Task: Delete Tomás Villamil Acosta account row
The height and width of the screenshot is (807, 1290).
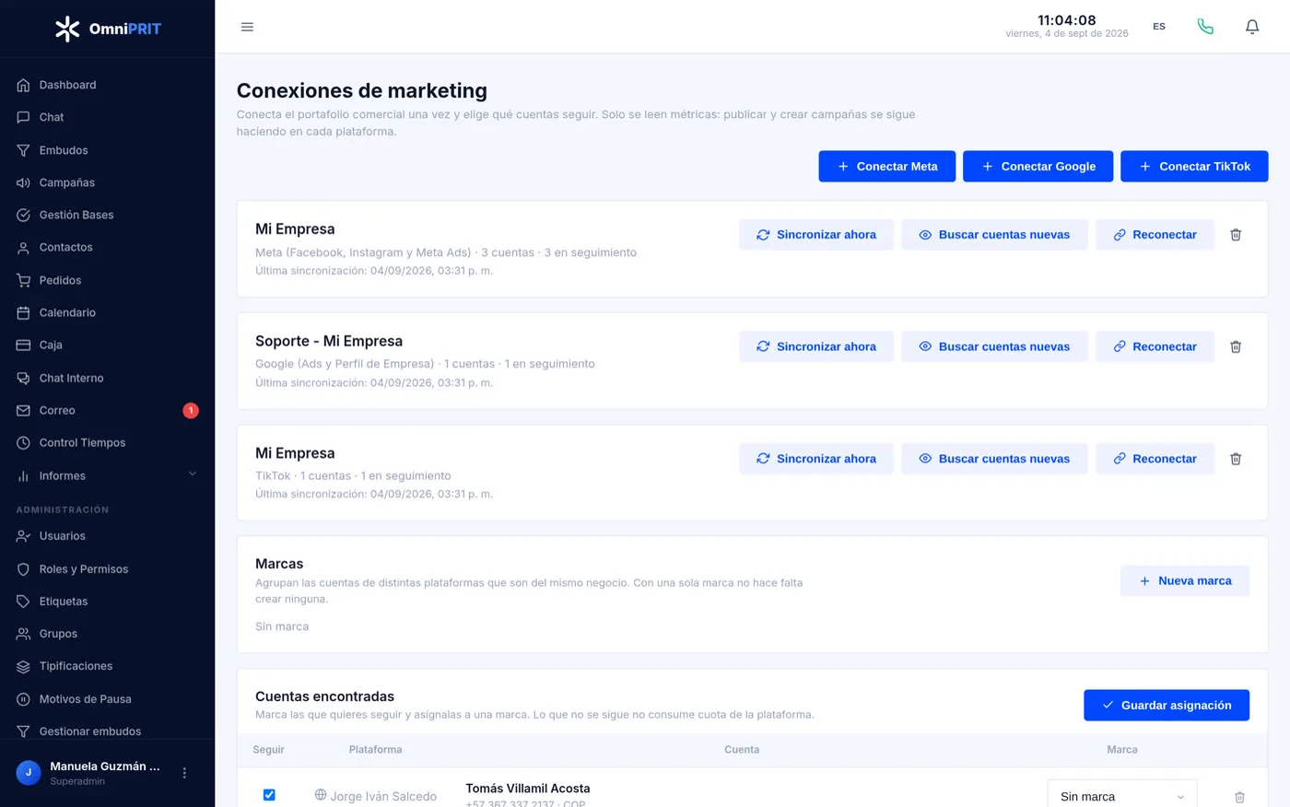Action: pyautogui.click(x=1239, y=797)
